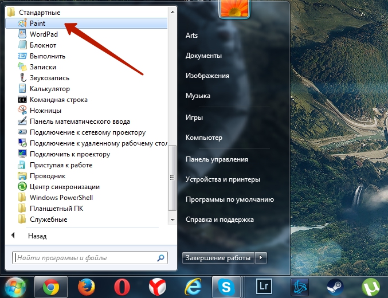Select the Блокнот text entry

tap(43, 45)
